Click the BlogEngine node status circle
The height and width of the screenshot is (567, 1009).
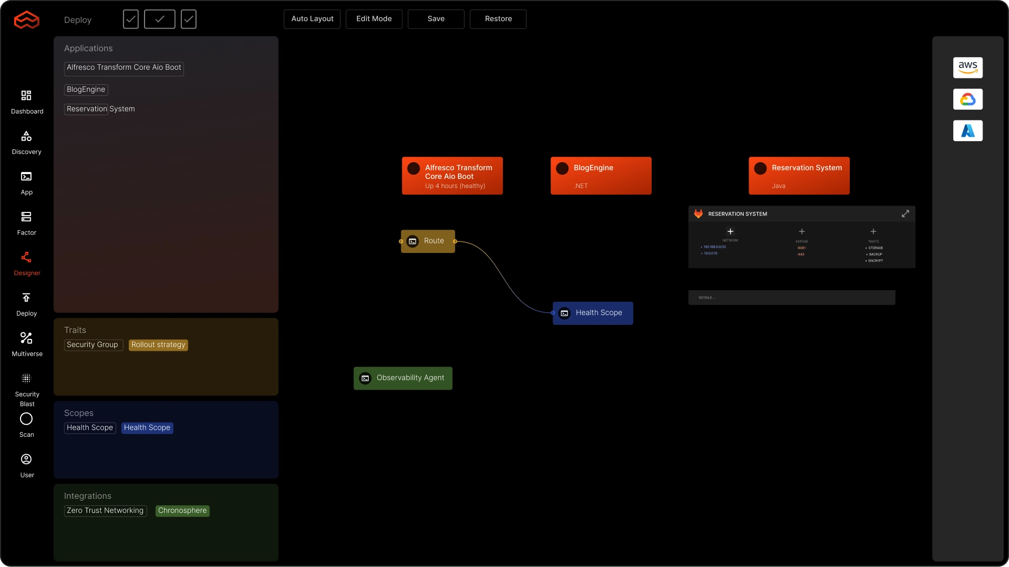[x=562, y=168]
